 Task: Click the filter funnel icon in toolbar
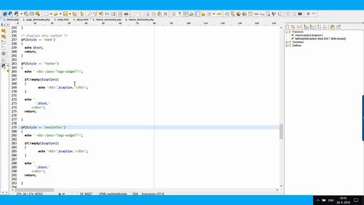coord(274,14)
